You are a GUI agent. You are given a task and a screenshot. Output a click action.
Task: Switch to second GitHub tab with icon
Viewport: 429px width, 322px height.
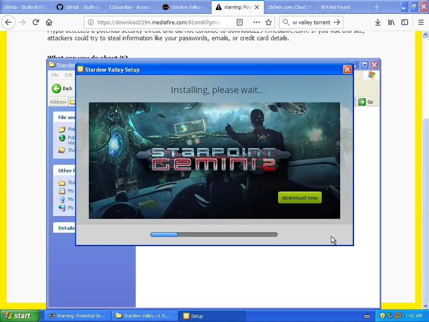tap(78, 7)
